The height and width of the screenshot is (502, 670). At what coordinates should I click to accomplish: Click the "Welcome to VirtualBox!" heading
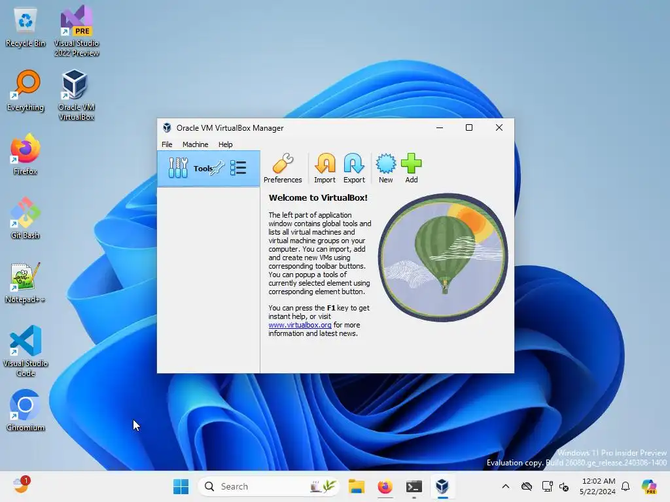click(318, 197)
